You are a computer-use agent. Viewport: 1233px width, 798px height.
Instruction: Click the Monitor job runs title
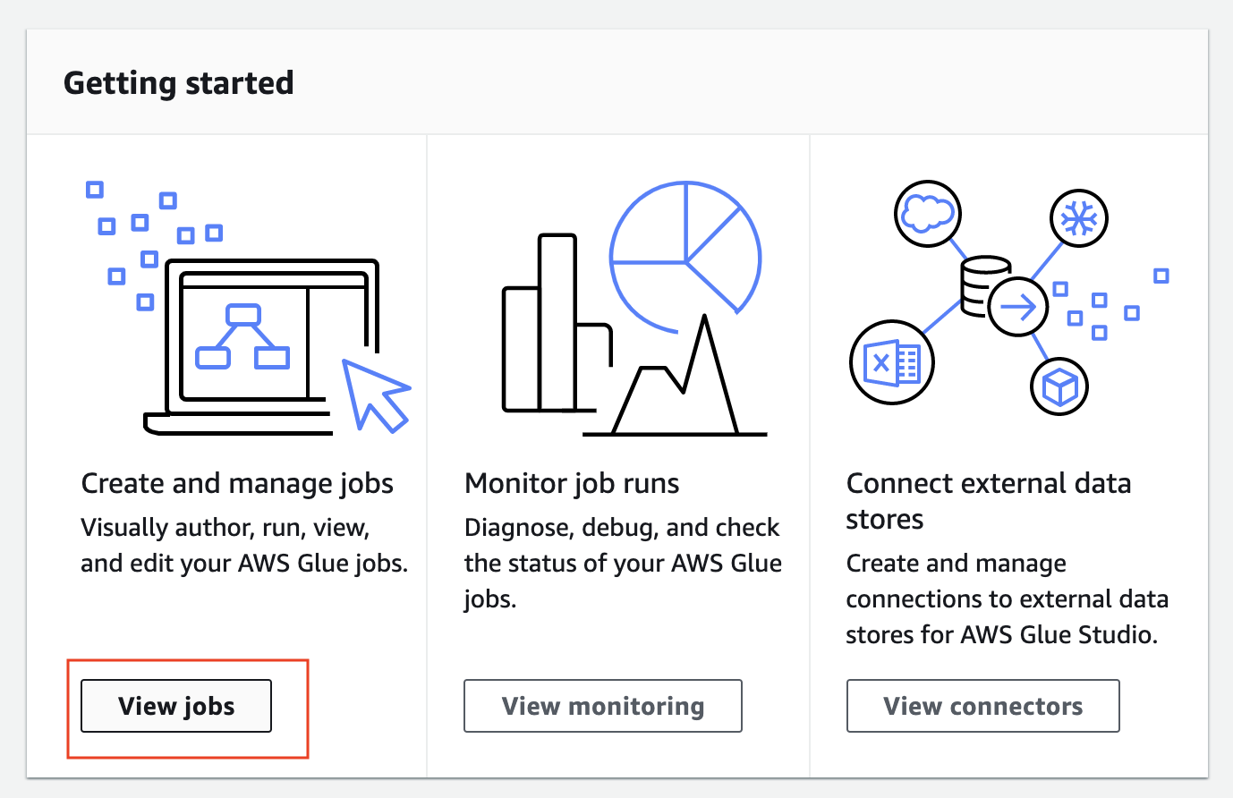572,483
